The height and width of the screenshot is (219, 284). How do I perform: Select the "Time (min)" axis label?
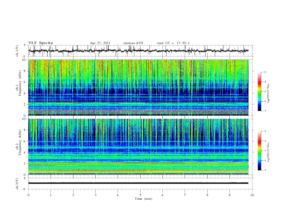[x=143, y=199]
